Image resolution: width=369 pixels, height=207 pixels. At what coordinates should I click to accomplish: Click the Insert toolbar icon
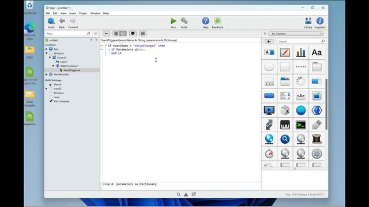[51, 23]
